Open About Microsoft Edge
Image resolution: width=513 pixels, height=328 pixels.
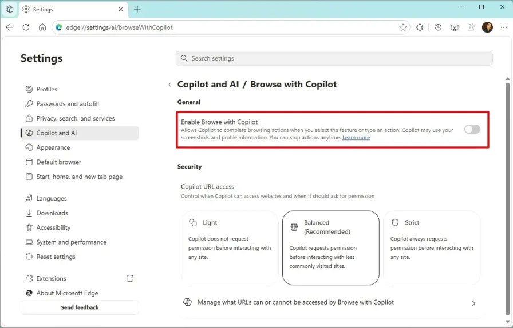point(80,293)
